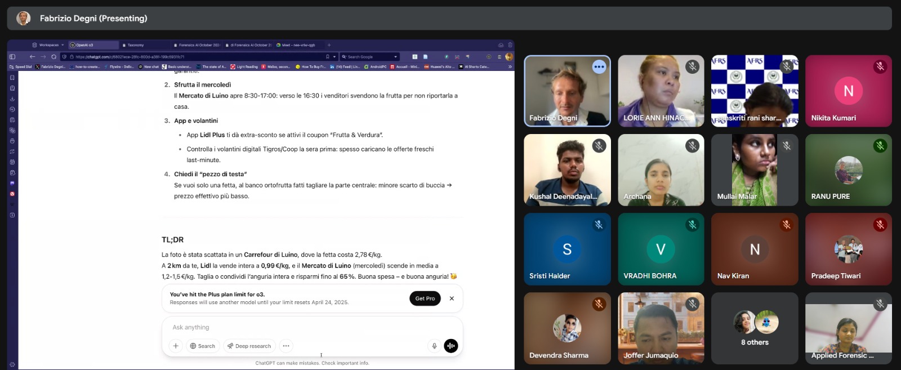Click the browser forward arrow
This screenshot has width=901, height=370.
click(x=43, y=57)
